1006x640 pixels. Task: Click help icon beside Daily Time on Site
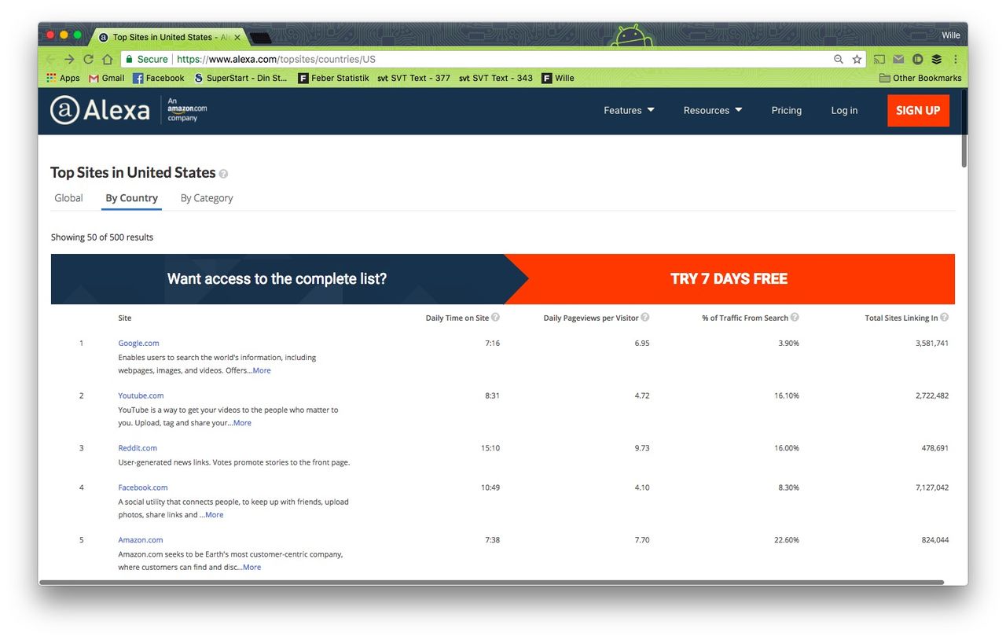click(496, 318)
